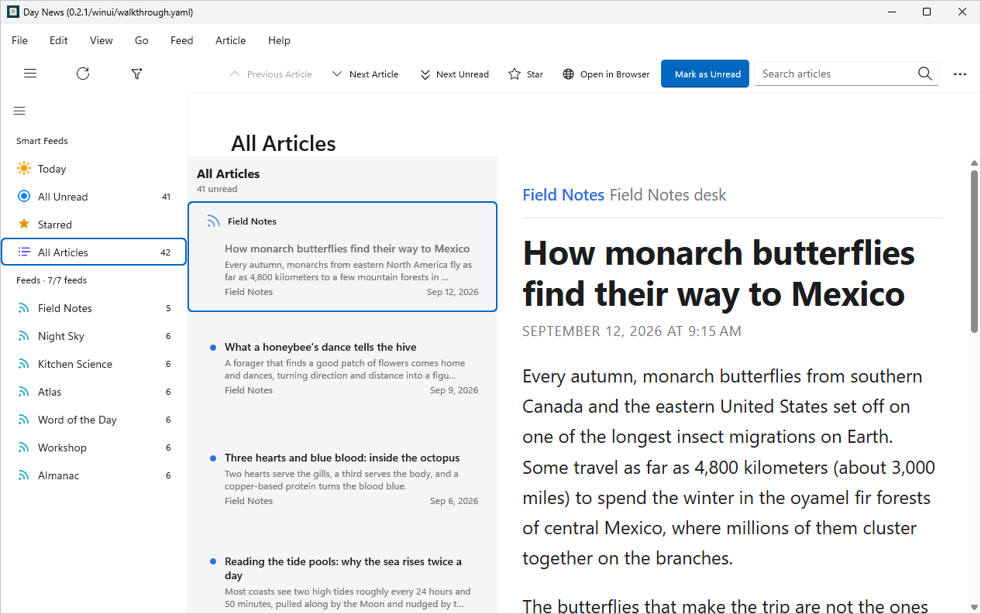Open 'What a honeybee's dance tells the hive'
This screenshot has width=981, height=614.
tap(342, 368)
